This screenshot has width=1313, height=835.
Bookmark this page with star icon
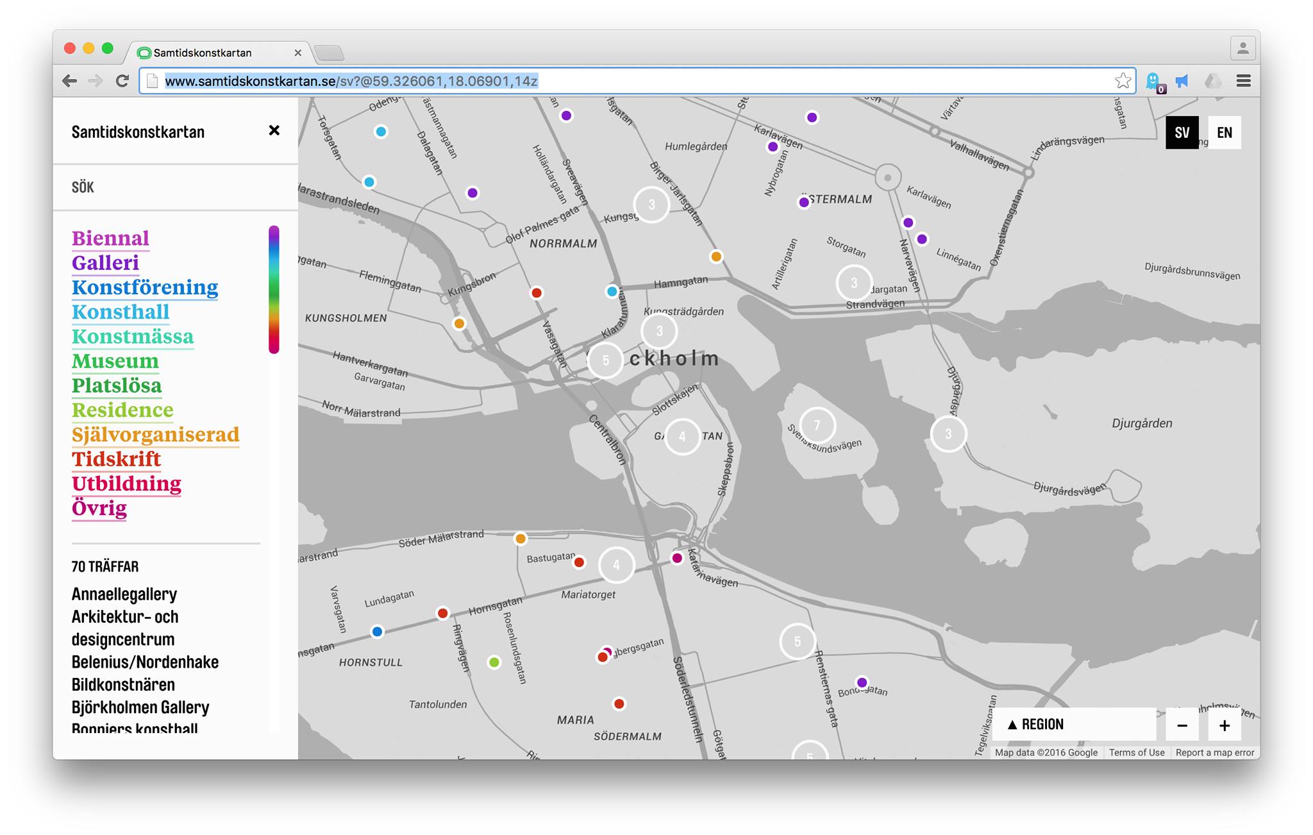[x=1123, y=81]
